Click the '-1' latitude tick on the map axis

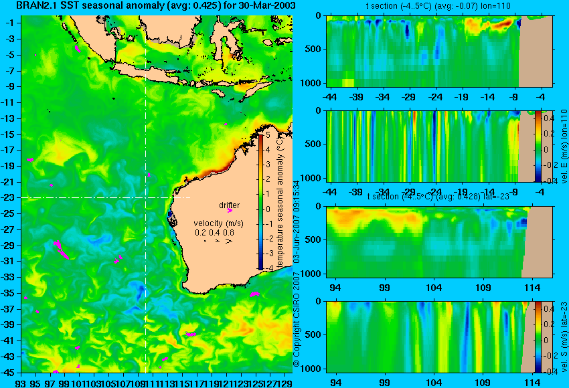[x=10, y=23]
